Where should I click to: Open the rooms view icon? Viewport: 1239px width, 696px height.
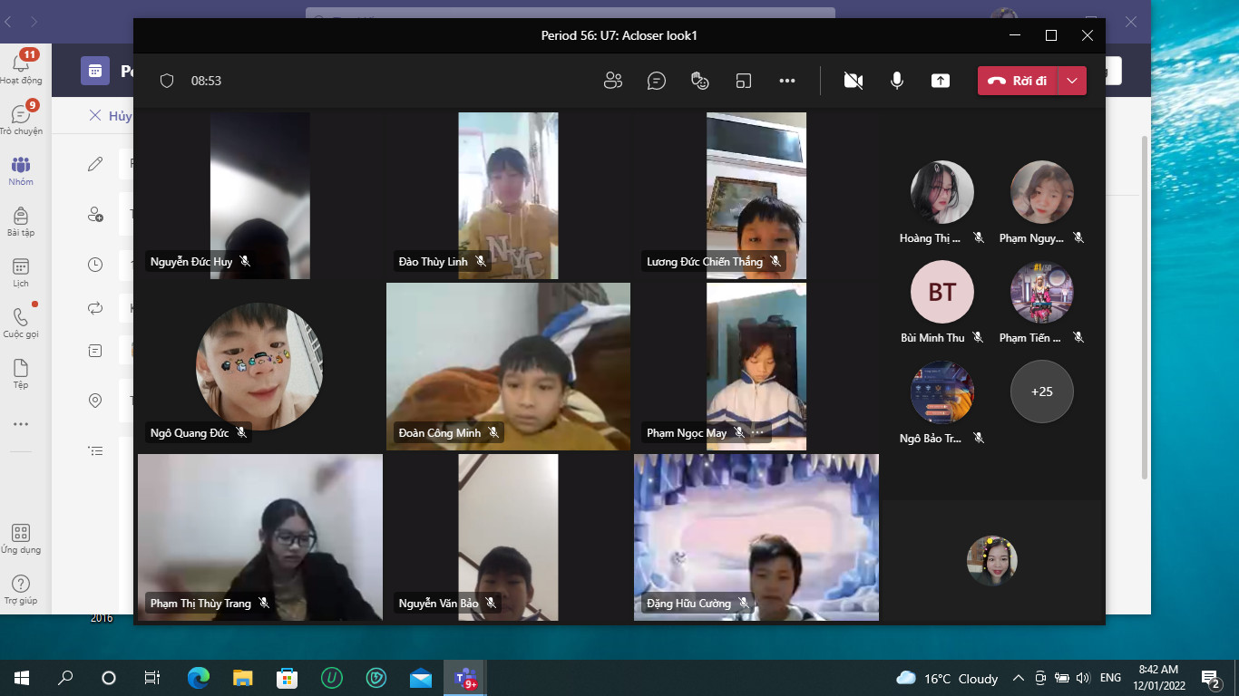[x=744, y=81]
